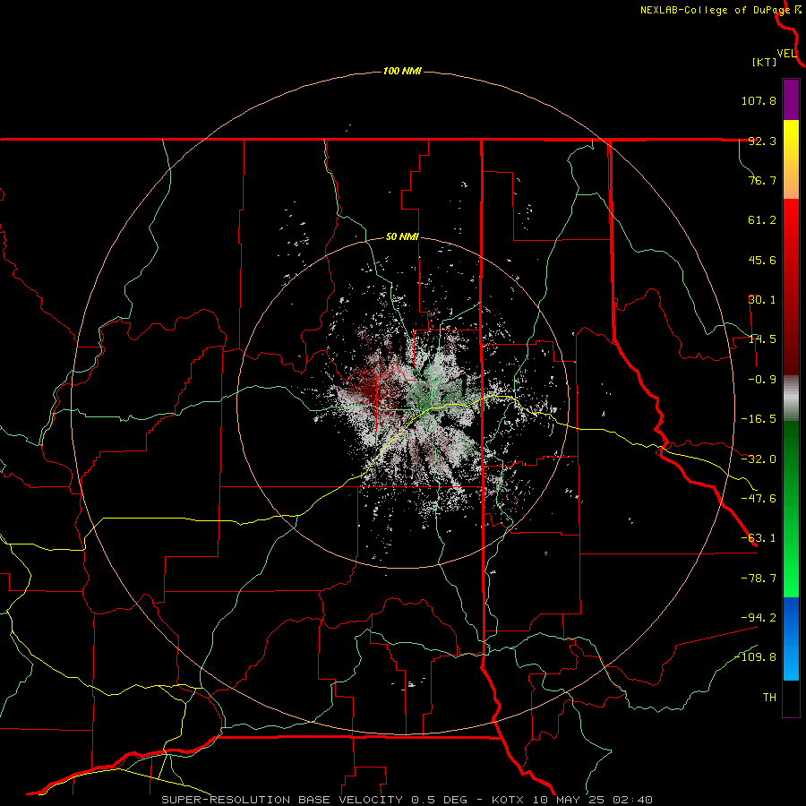Screen dimensions: 806x806
Task: Select the 61.2 legend value
Action: point(762,220)
